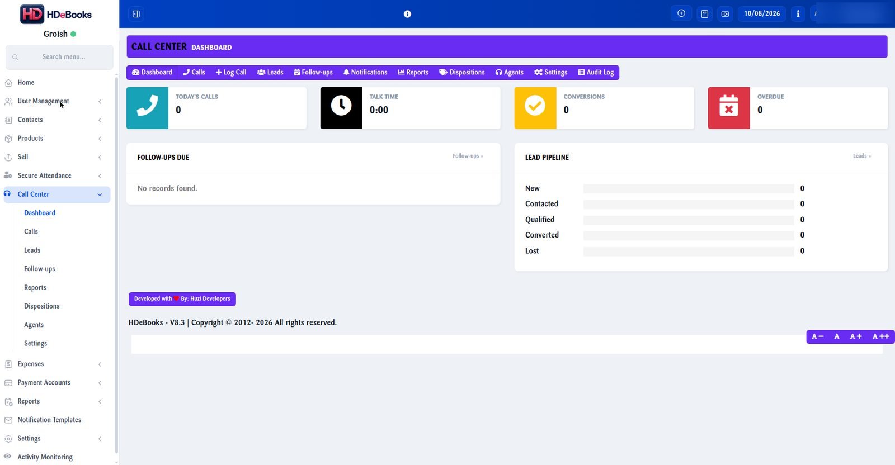Click the A++ largest font size button

[x=881, y=336]
